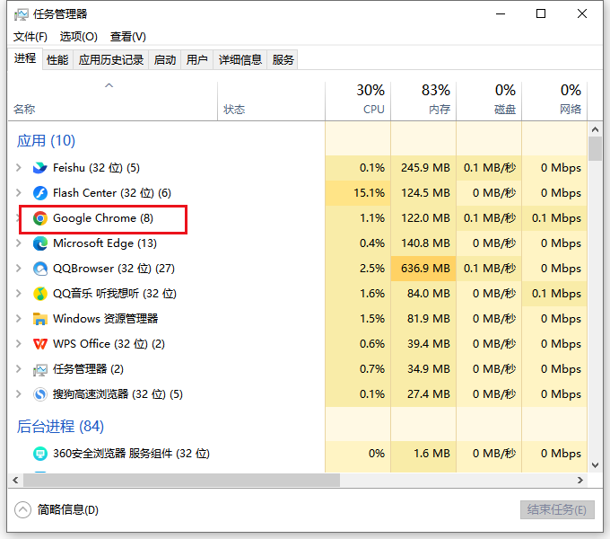Expand the QQBrowser process group
This screenshot has height=539, width=610.
pos(18,269)
